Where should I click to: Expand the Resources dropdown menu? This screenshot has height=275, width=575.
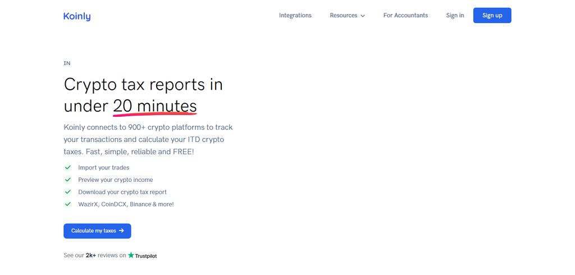pyautogui.click(x=347, y=15)
